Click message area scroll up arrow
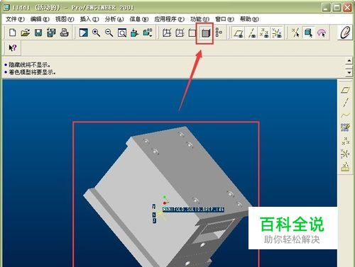Screen dimensions: 355x267 [x=349, y=61]
